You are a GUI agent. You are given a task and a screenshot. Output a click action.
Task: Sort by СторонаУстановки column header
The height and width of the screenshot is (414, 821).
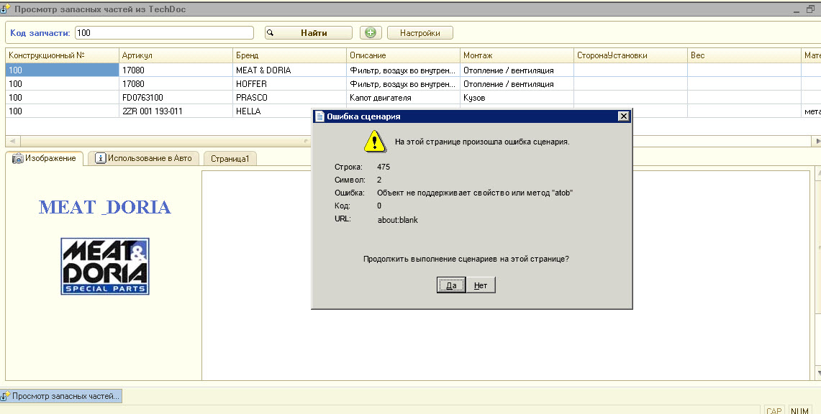(x=630, y=55)
